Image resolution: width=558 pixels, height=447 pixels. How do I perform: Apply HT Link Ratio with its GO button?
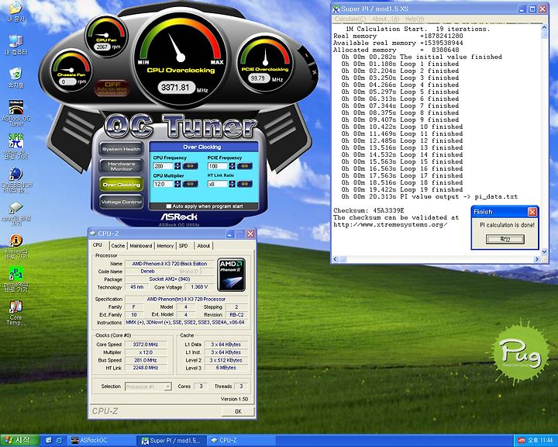[244, 184]
